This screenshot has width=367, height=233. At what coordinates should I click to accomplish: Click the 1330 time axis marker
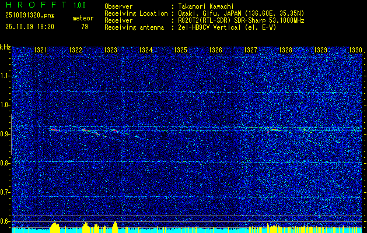point(355,50)
